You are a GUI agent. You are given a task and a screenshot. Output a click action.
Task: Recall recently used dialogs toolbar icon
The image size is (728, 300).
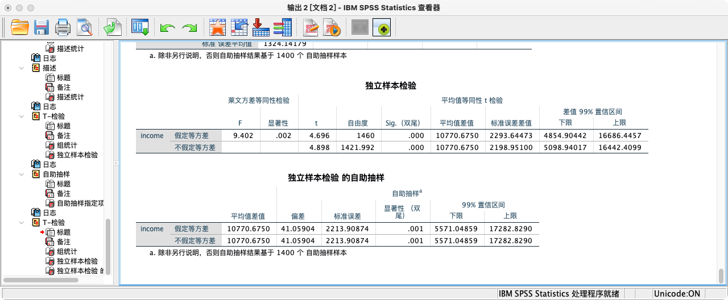point(140,27)
